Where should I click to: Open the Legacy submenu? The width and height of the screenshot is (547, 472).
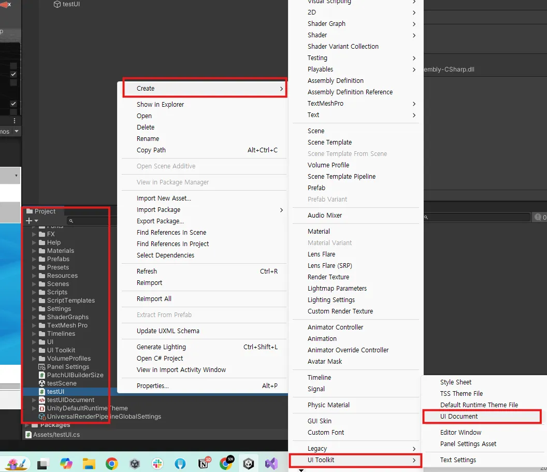tap(356, 449)
